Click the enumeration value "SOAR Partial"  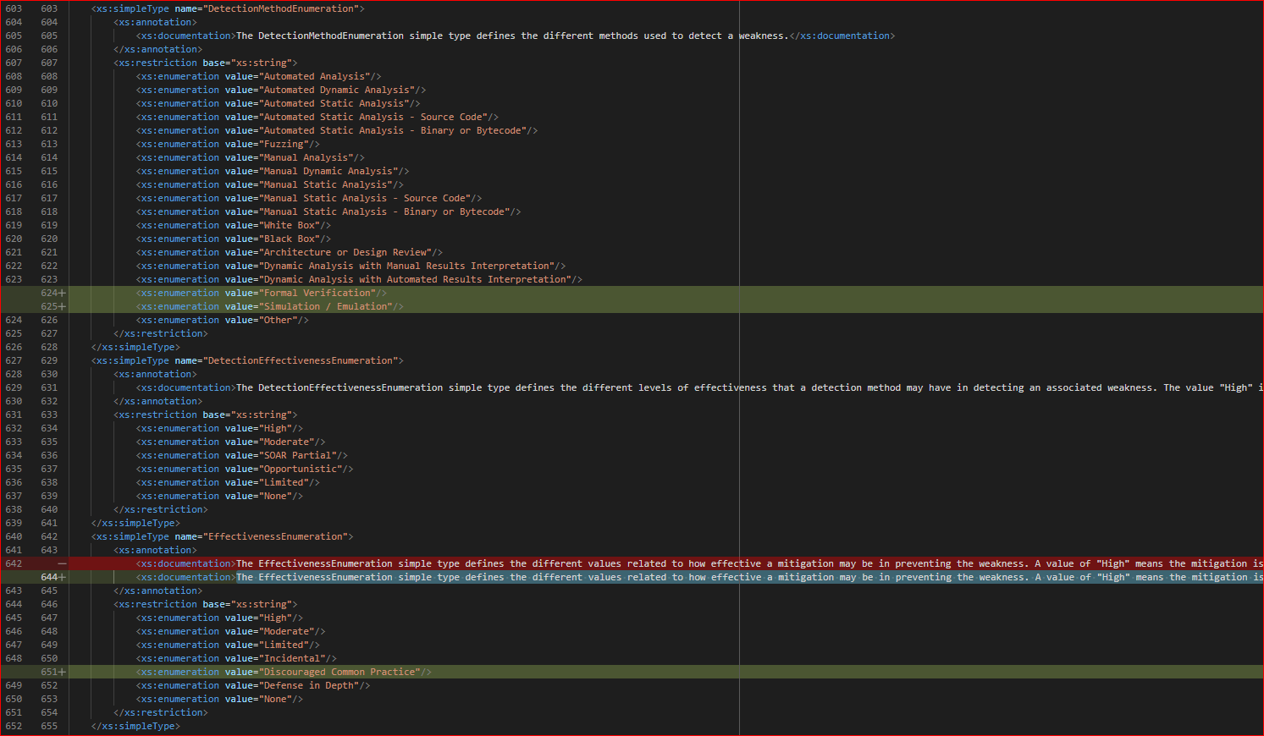[300, 454]
